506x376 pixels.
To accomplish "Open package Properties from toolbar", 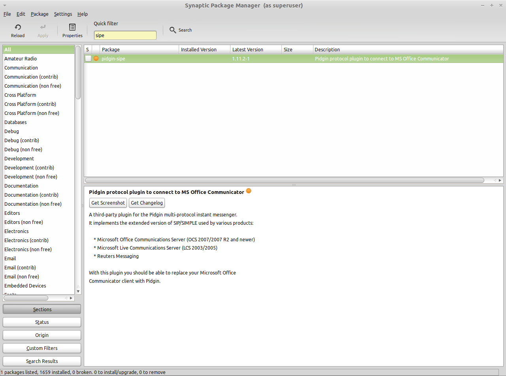I will click(72, 27).
